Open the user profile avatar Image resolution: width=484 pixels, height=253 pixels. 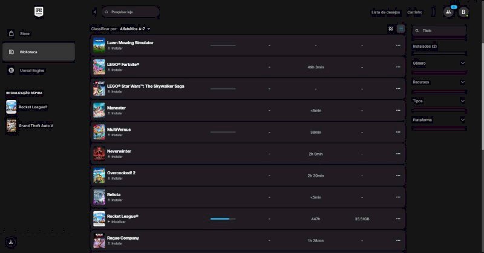click(464, 11)
